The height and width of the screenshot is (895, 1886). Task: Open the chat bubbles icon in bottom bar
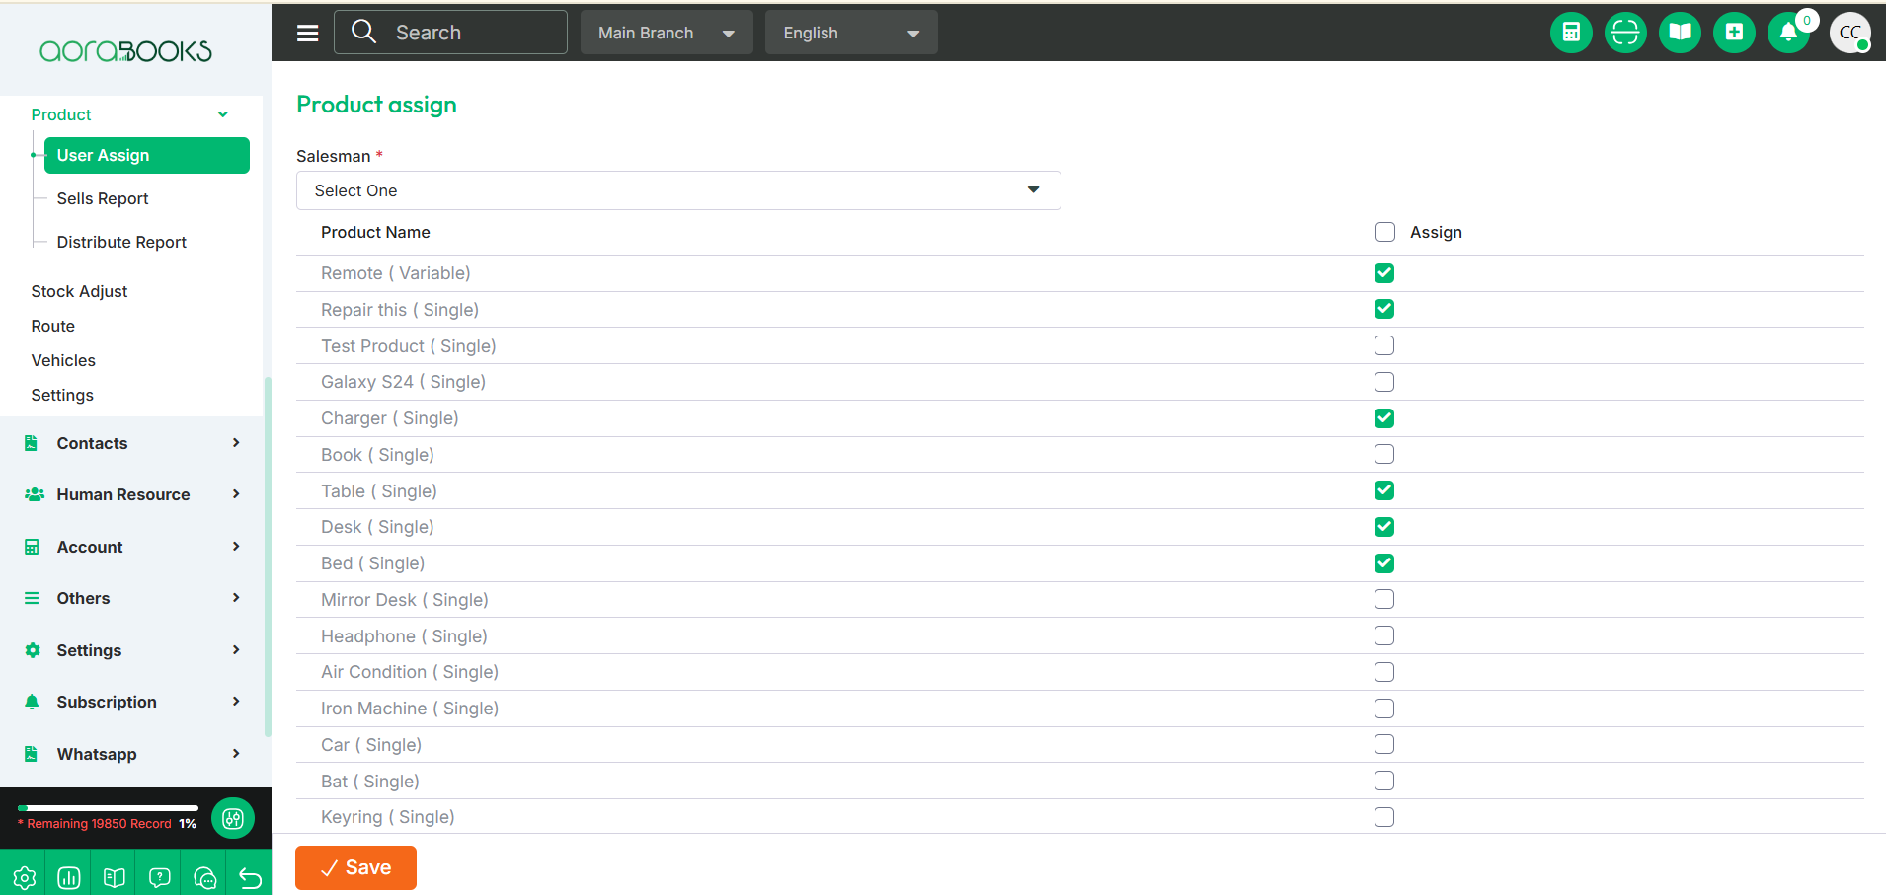click(205, 877)
